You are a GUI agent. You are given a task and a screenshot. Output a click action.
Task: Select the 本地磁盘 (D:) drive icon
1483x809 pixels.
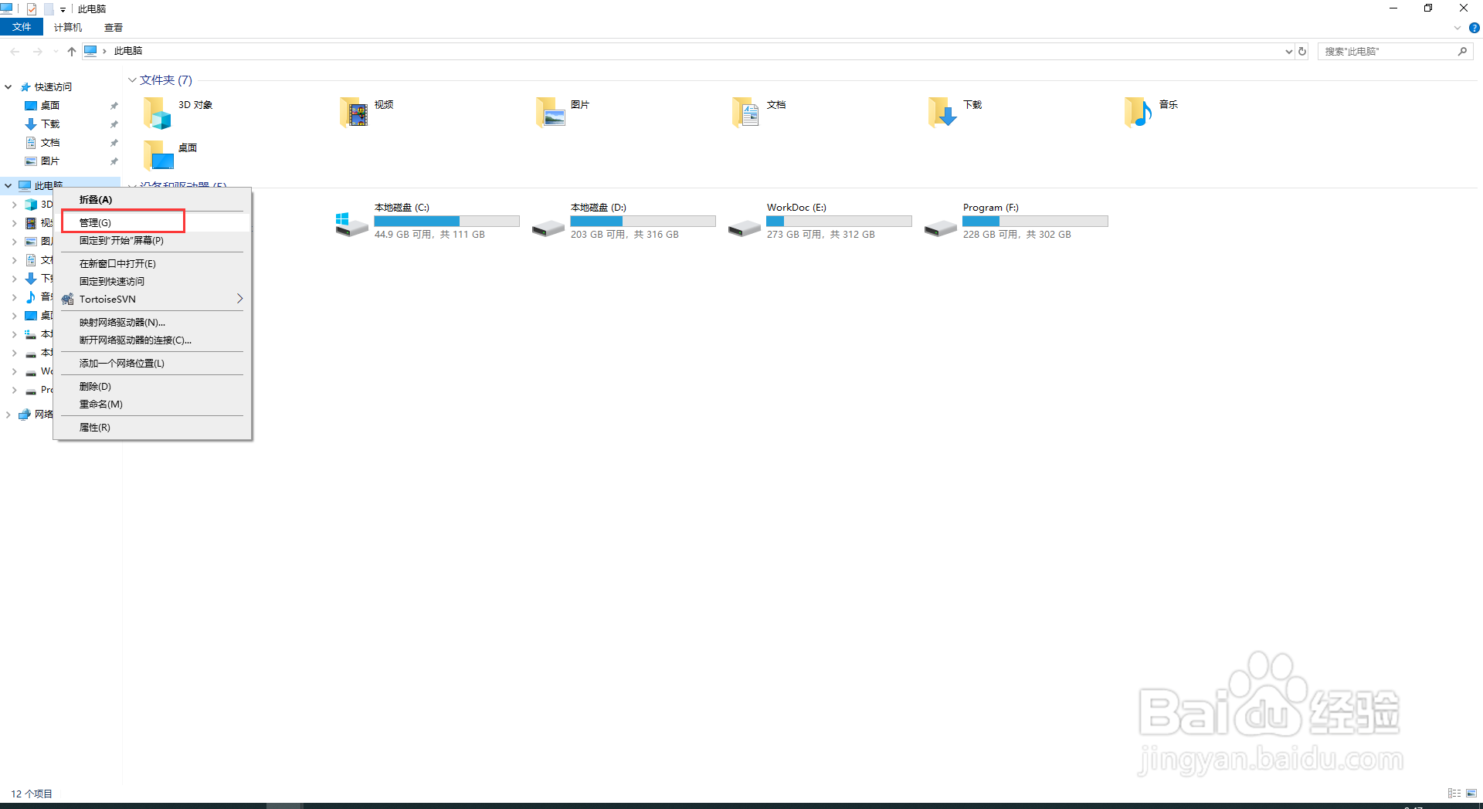click(x=548, y=228)
